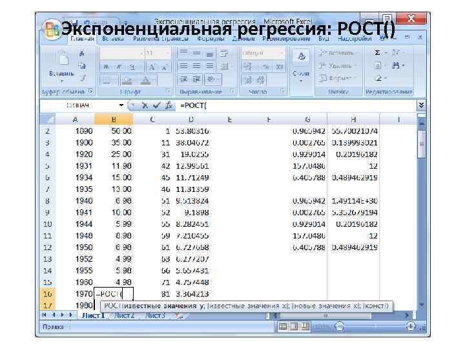465x349 pixels.
Task: Open the font size dropdown showing 11
Action: pyautogui.click(x=168, y=54)
